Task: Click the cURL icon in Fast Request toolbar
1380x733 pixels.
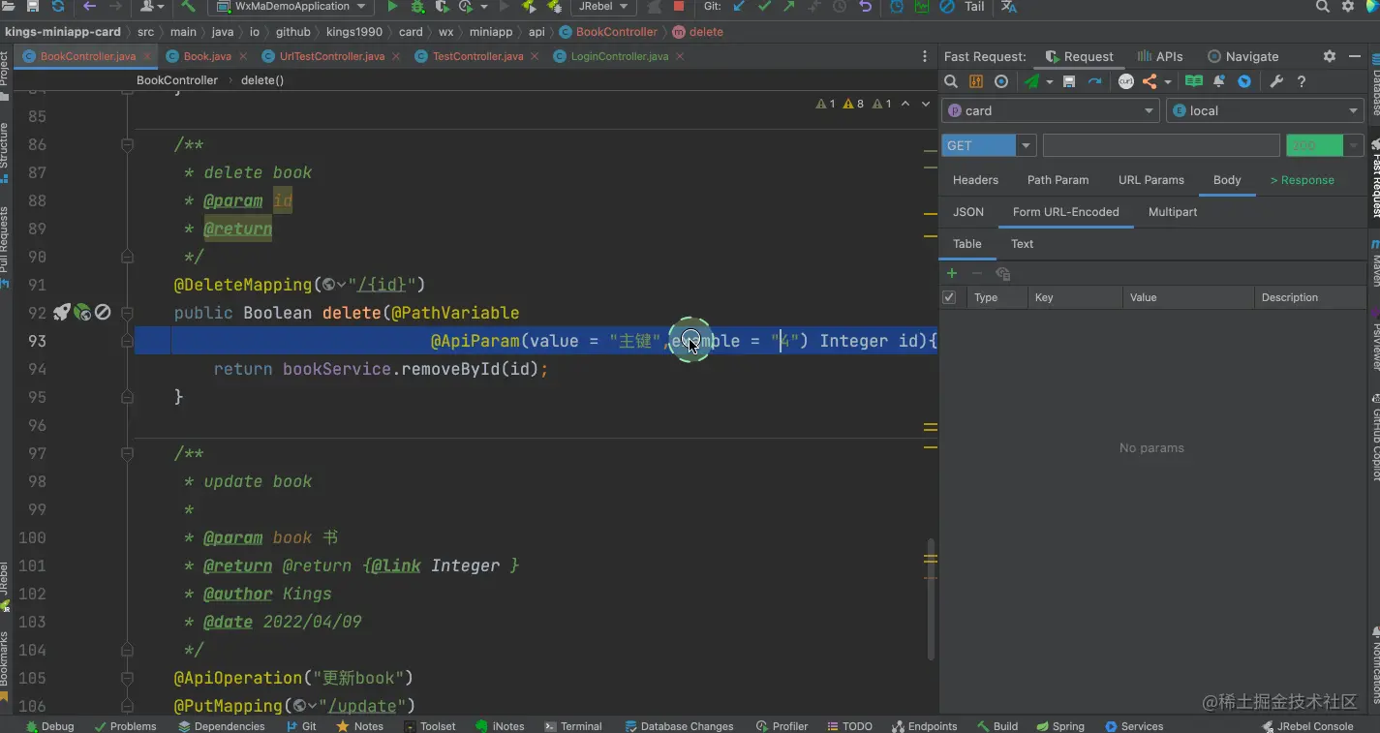Action: (x=1125, y=82)
